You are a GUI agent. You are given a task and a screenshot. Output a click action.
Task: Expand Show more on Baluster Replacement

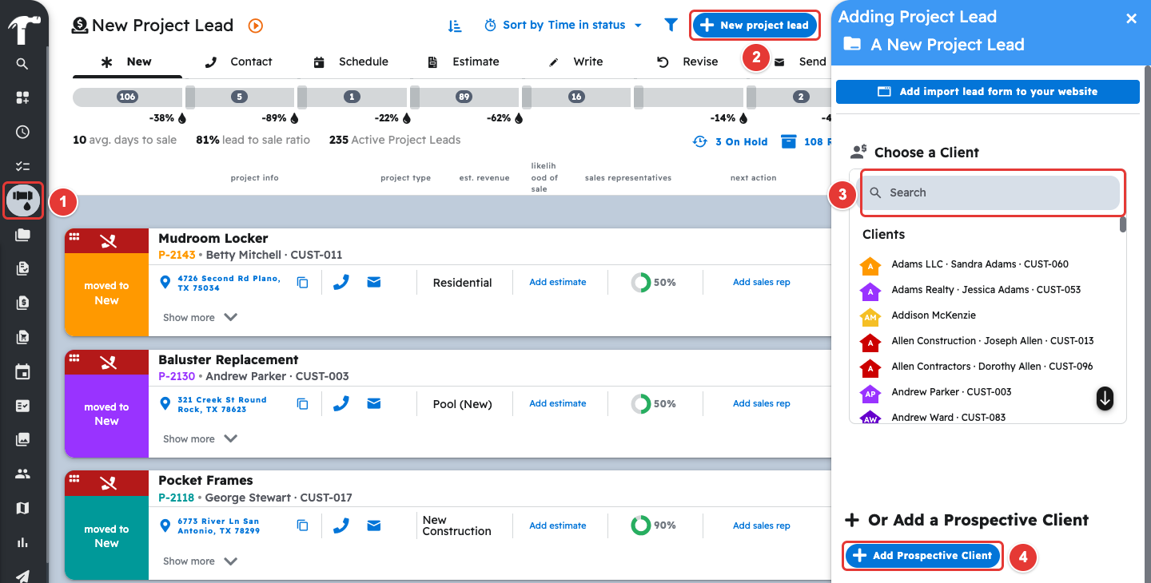(200, 438)
